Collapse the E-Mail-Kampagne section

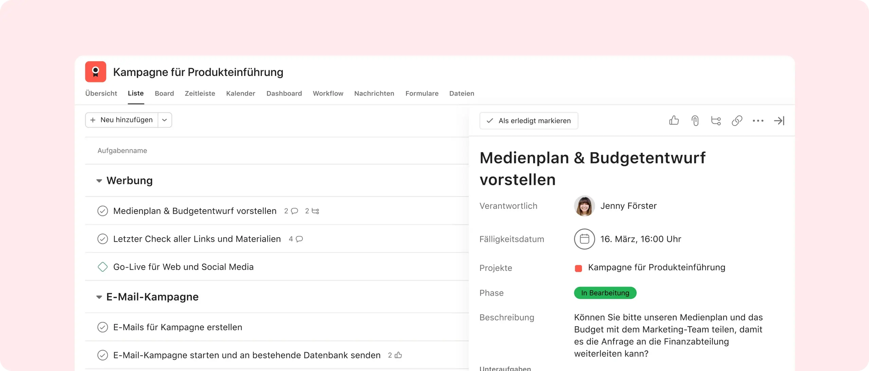99,297
